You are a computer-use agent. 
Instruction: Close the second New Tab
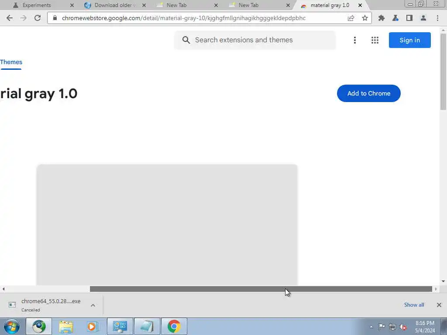point(288,5)
